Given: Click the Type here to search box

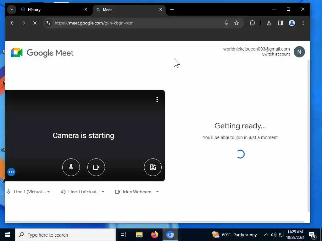Looking at the screenshot, I should click(x=65, y=235).
